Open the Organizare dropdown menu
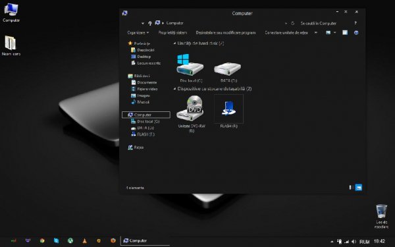The width and height of the screenshot is (395, 247). pos(138,32)
